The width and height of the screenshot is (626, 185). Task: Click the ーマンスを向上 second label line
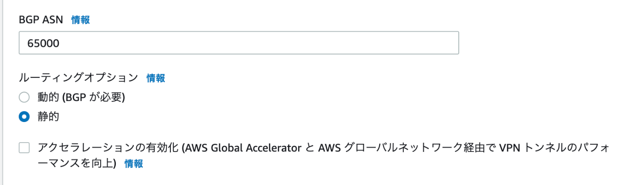(77, 164)
